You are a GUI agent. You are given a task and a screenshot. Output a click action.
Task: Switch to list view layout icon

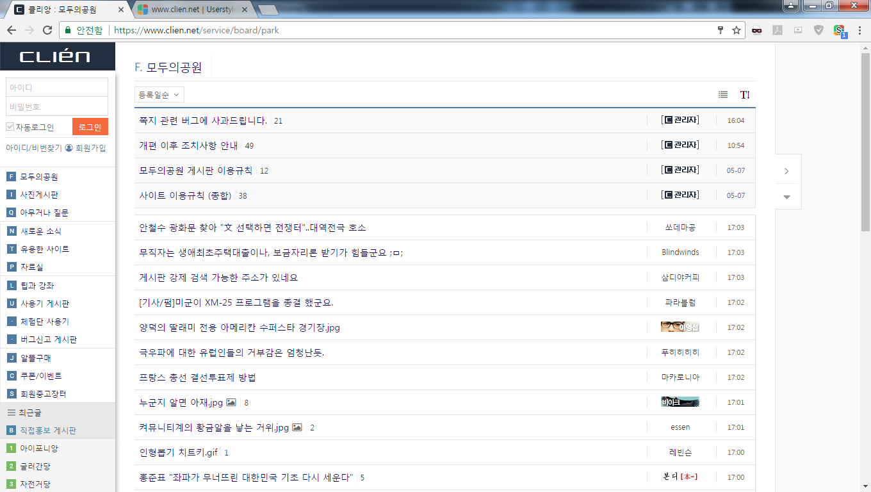tap(722, 94)
